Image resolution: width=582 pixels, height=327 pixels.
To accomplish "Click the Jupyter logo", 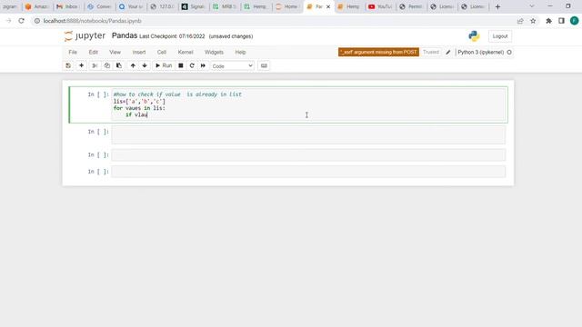I will [85, 36].
